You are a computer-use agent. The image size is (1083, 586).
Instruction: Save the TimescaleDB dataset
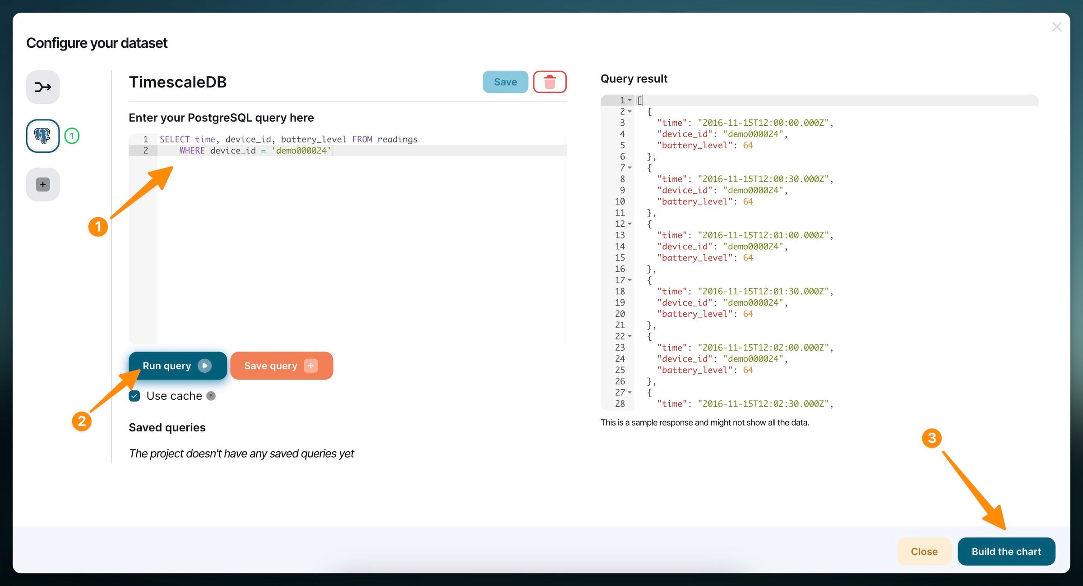coord(505,82)
